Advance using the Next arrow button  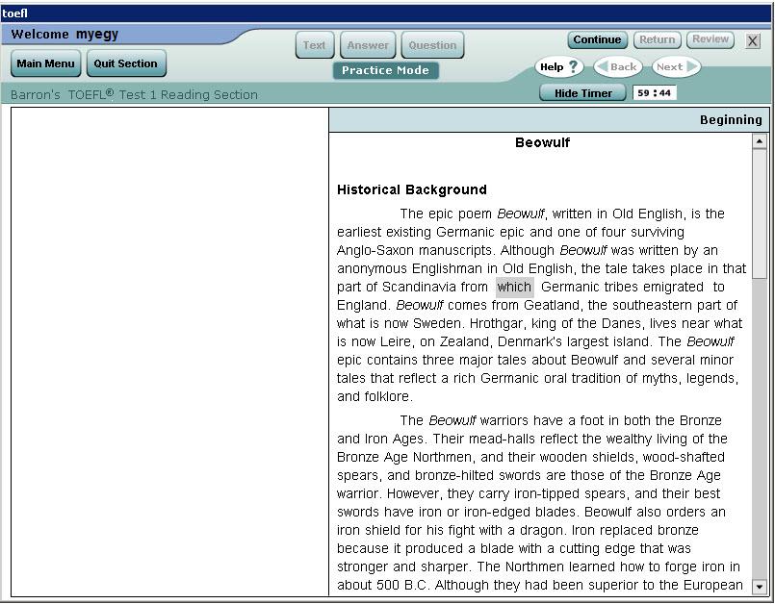(676, 66)
